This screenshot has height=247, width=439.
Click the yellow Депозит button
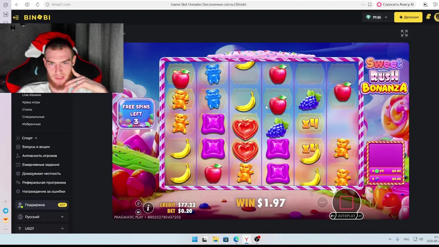tap(408, 17)
